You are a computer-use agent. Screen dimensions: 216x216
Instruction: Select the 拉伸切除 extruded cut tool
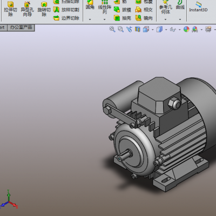tap(10, 9)
